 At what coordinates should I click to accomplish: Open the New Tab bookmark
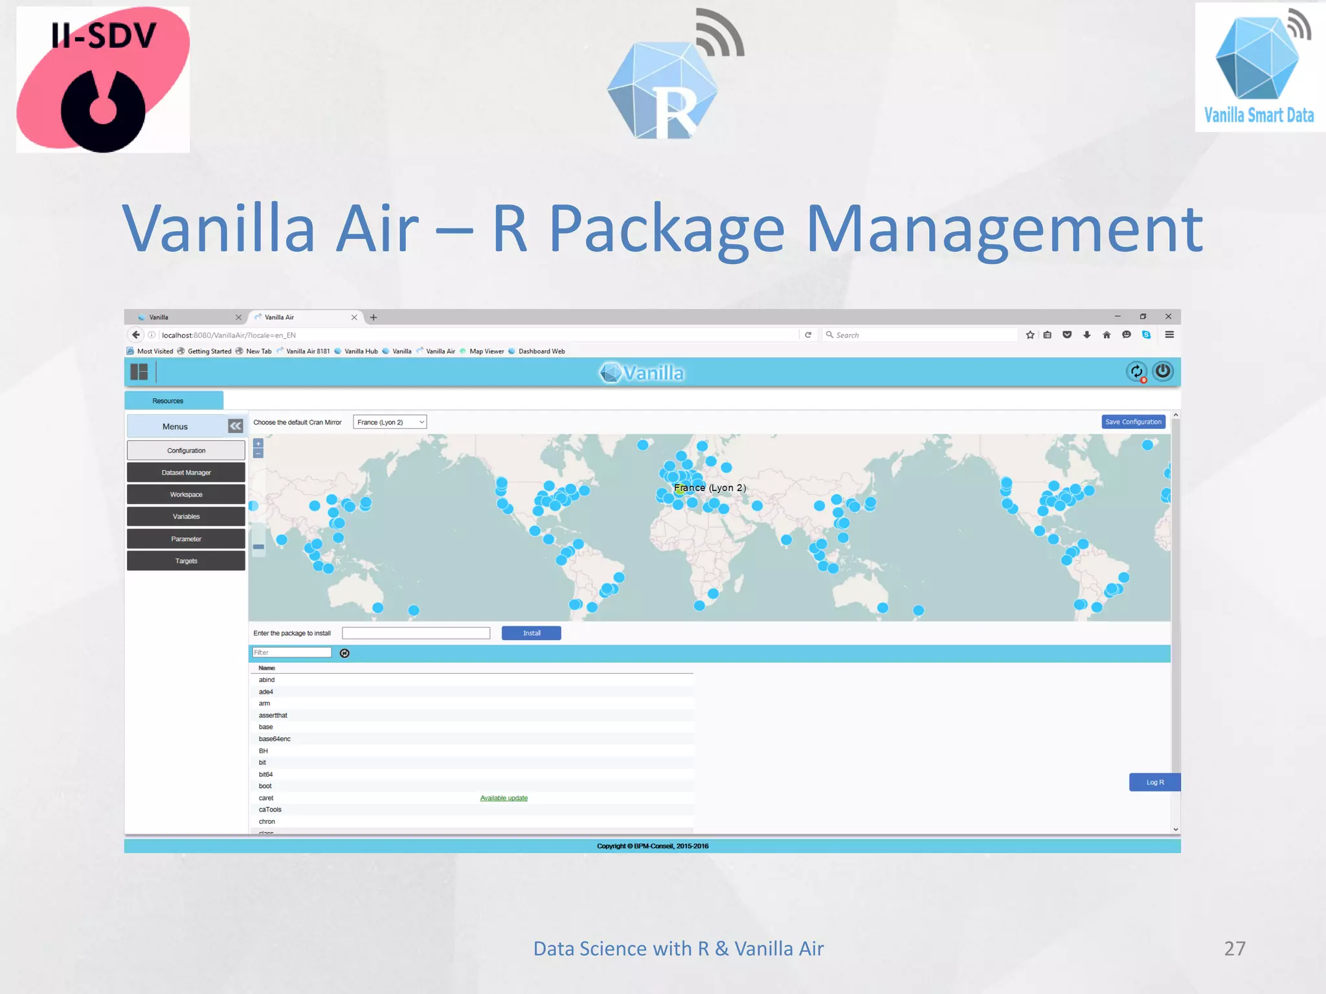[x=254, y=351]
